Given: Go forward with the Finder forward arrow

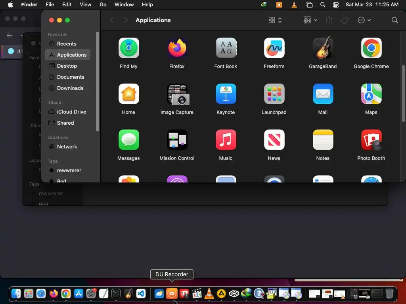Looking at the screenshot, I should point(126,20).
